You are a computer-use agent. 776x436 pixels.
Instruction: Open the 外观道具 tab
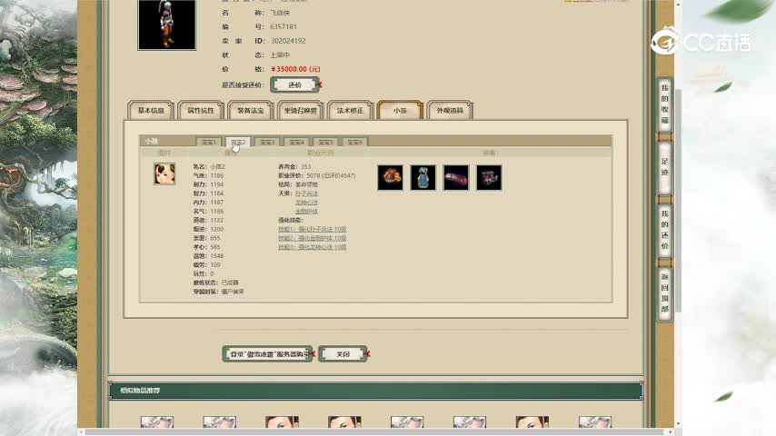[449, 111]
